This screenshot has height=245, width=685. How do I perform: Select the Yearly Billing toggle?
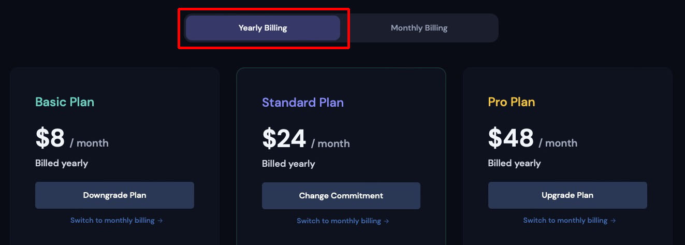pos(263,28)
